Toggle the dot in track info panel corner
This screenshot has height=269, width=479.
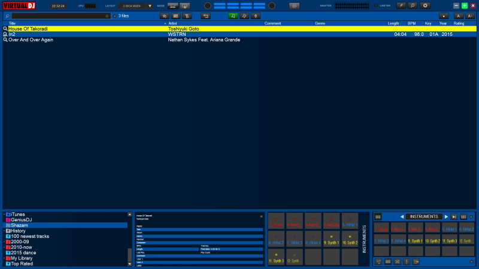tap(261, 216)
